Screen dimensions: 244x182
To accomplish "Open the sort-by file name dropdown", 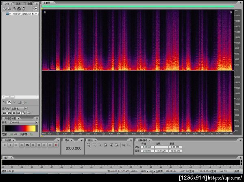I will click(19, 108).
